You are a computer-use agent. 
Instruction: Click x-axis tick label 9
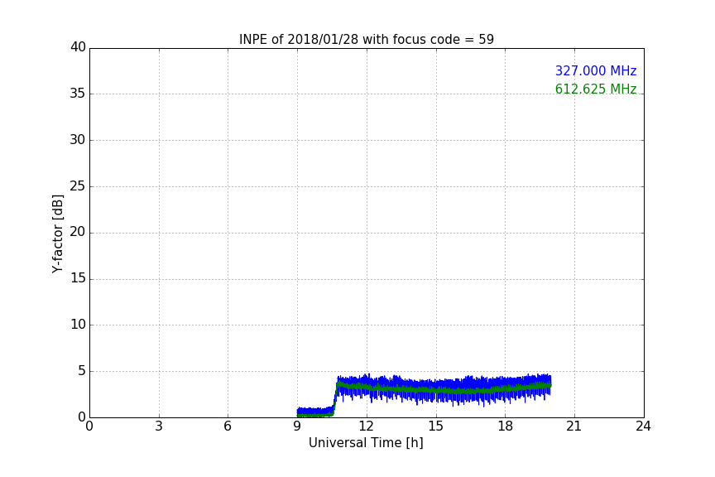click(x=297, y=426)
